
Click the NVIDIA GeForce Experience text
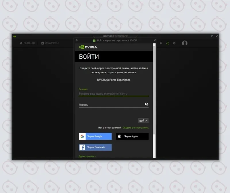click(114, 80)
